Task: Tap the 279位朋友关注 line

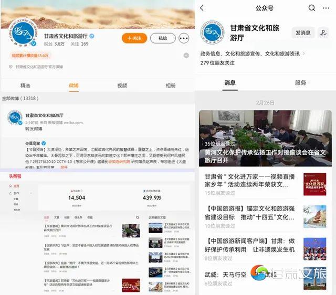Action: tap(217, 63)
